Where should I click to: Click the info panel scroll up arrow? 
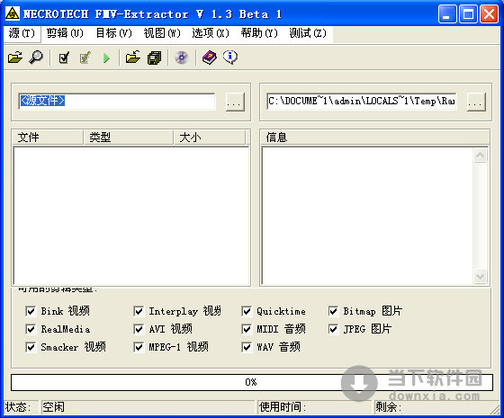click(481, 156)
